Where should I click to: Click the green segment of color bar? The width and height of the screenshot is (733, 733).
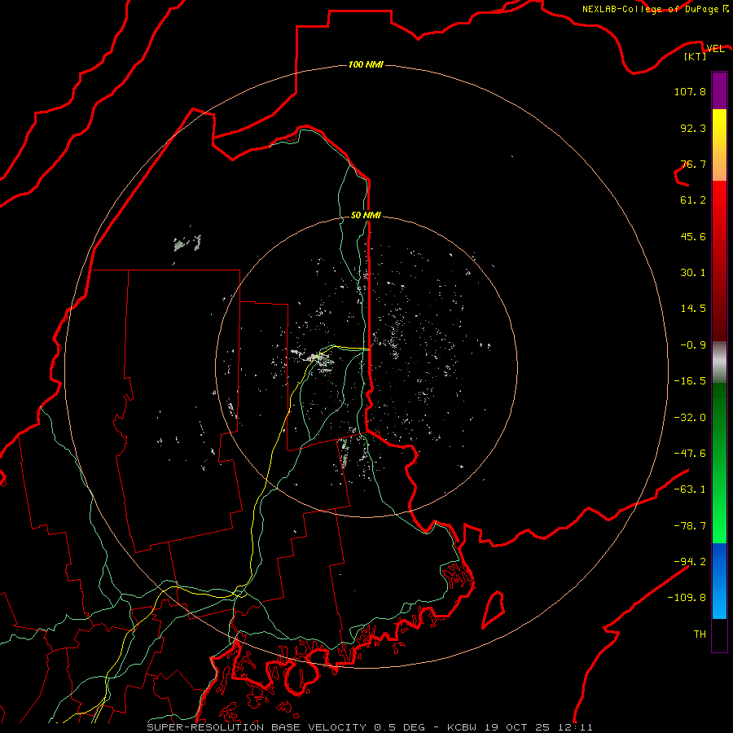coord(719,463)
